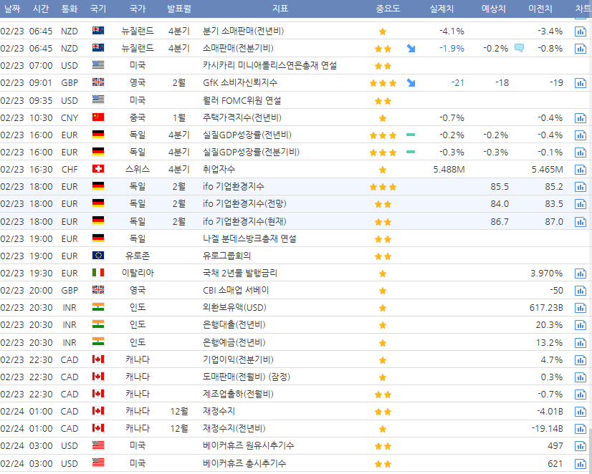Click 발표월 column header
This screenshot has width=592, height=474.
pos(179,9)
